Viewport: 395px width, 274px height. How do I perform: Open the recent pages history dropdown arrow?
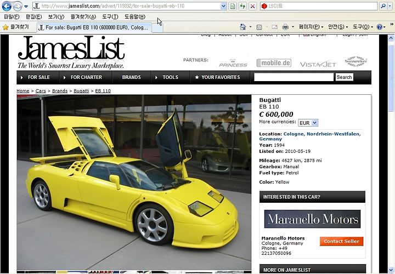point(26,7)
